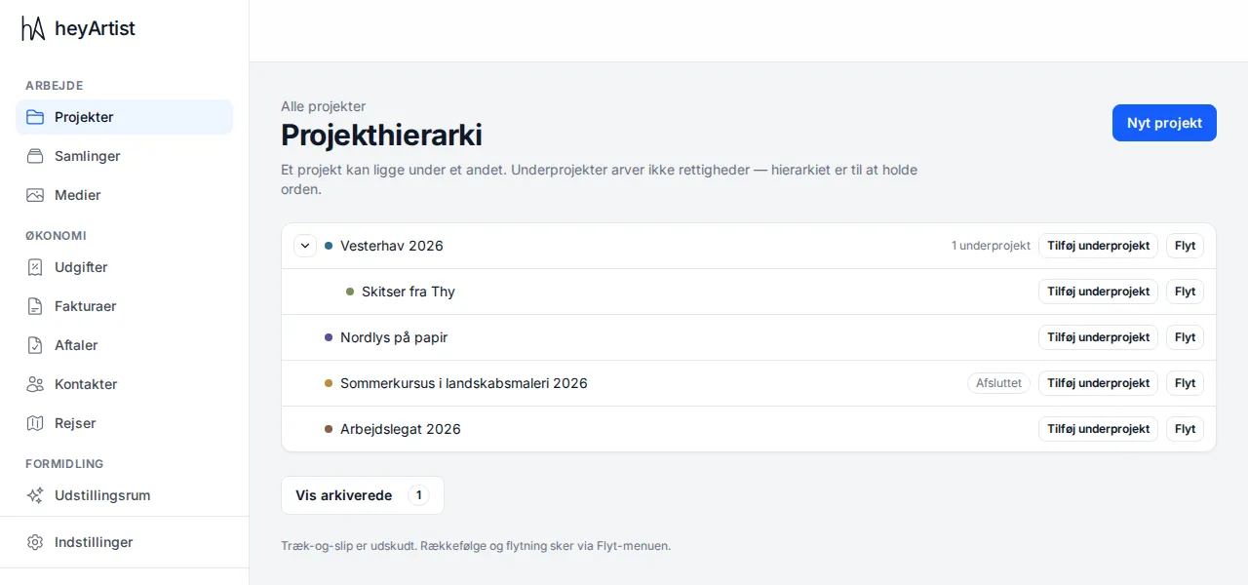The image size is (1248, 585).
Task: Collapse the Vesterhav 2026 project row
Action: 305,246
